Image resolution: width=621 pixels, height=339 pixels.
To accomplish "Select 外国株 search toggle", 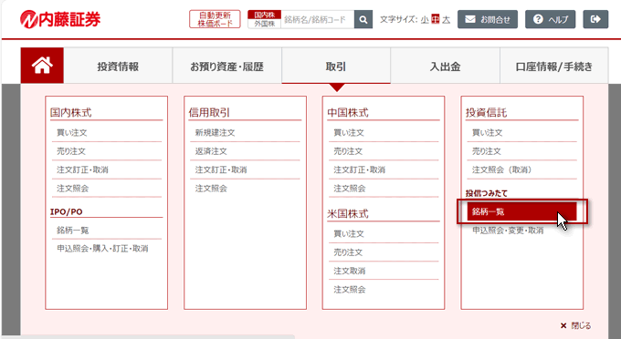I will pos(265,24).
